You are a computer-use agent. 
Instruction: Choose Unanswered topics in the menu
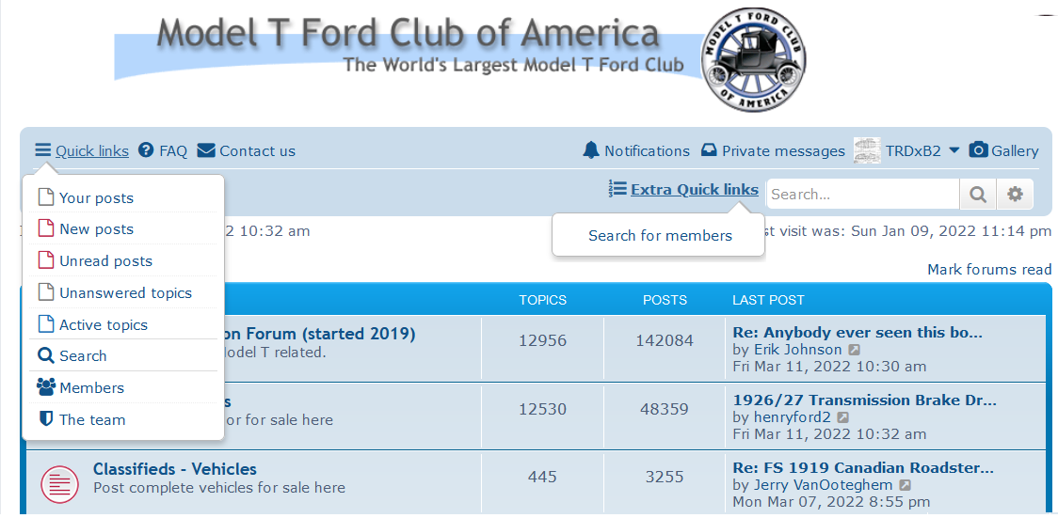point(125,293)
